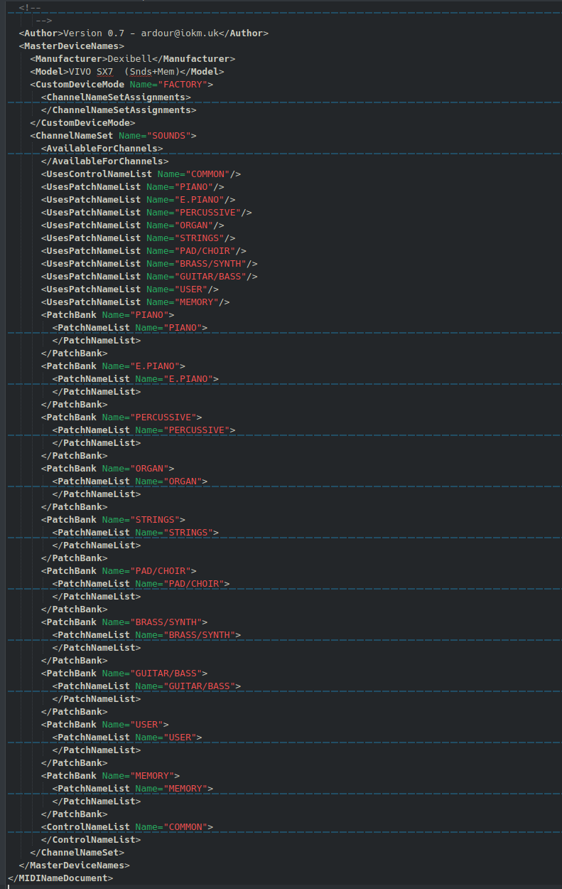Click the PatchBank Name="BRASS/SYNTH" opening tag
This screenshot has height=889, width=562.
coord(124,622)
